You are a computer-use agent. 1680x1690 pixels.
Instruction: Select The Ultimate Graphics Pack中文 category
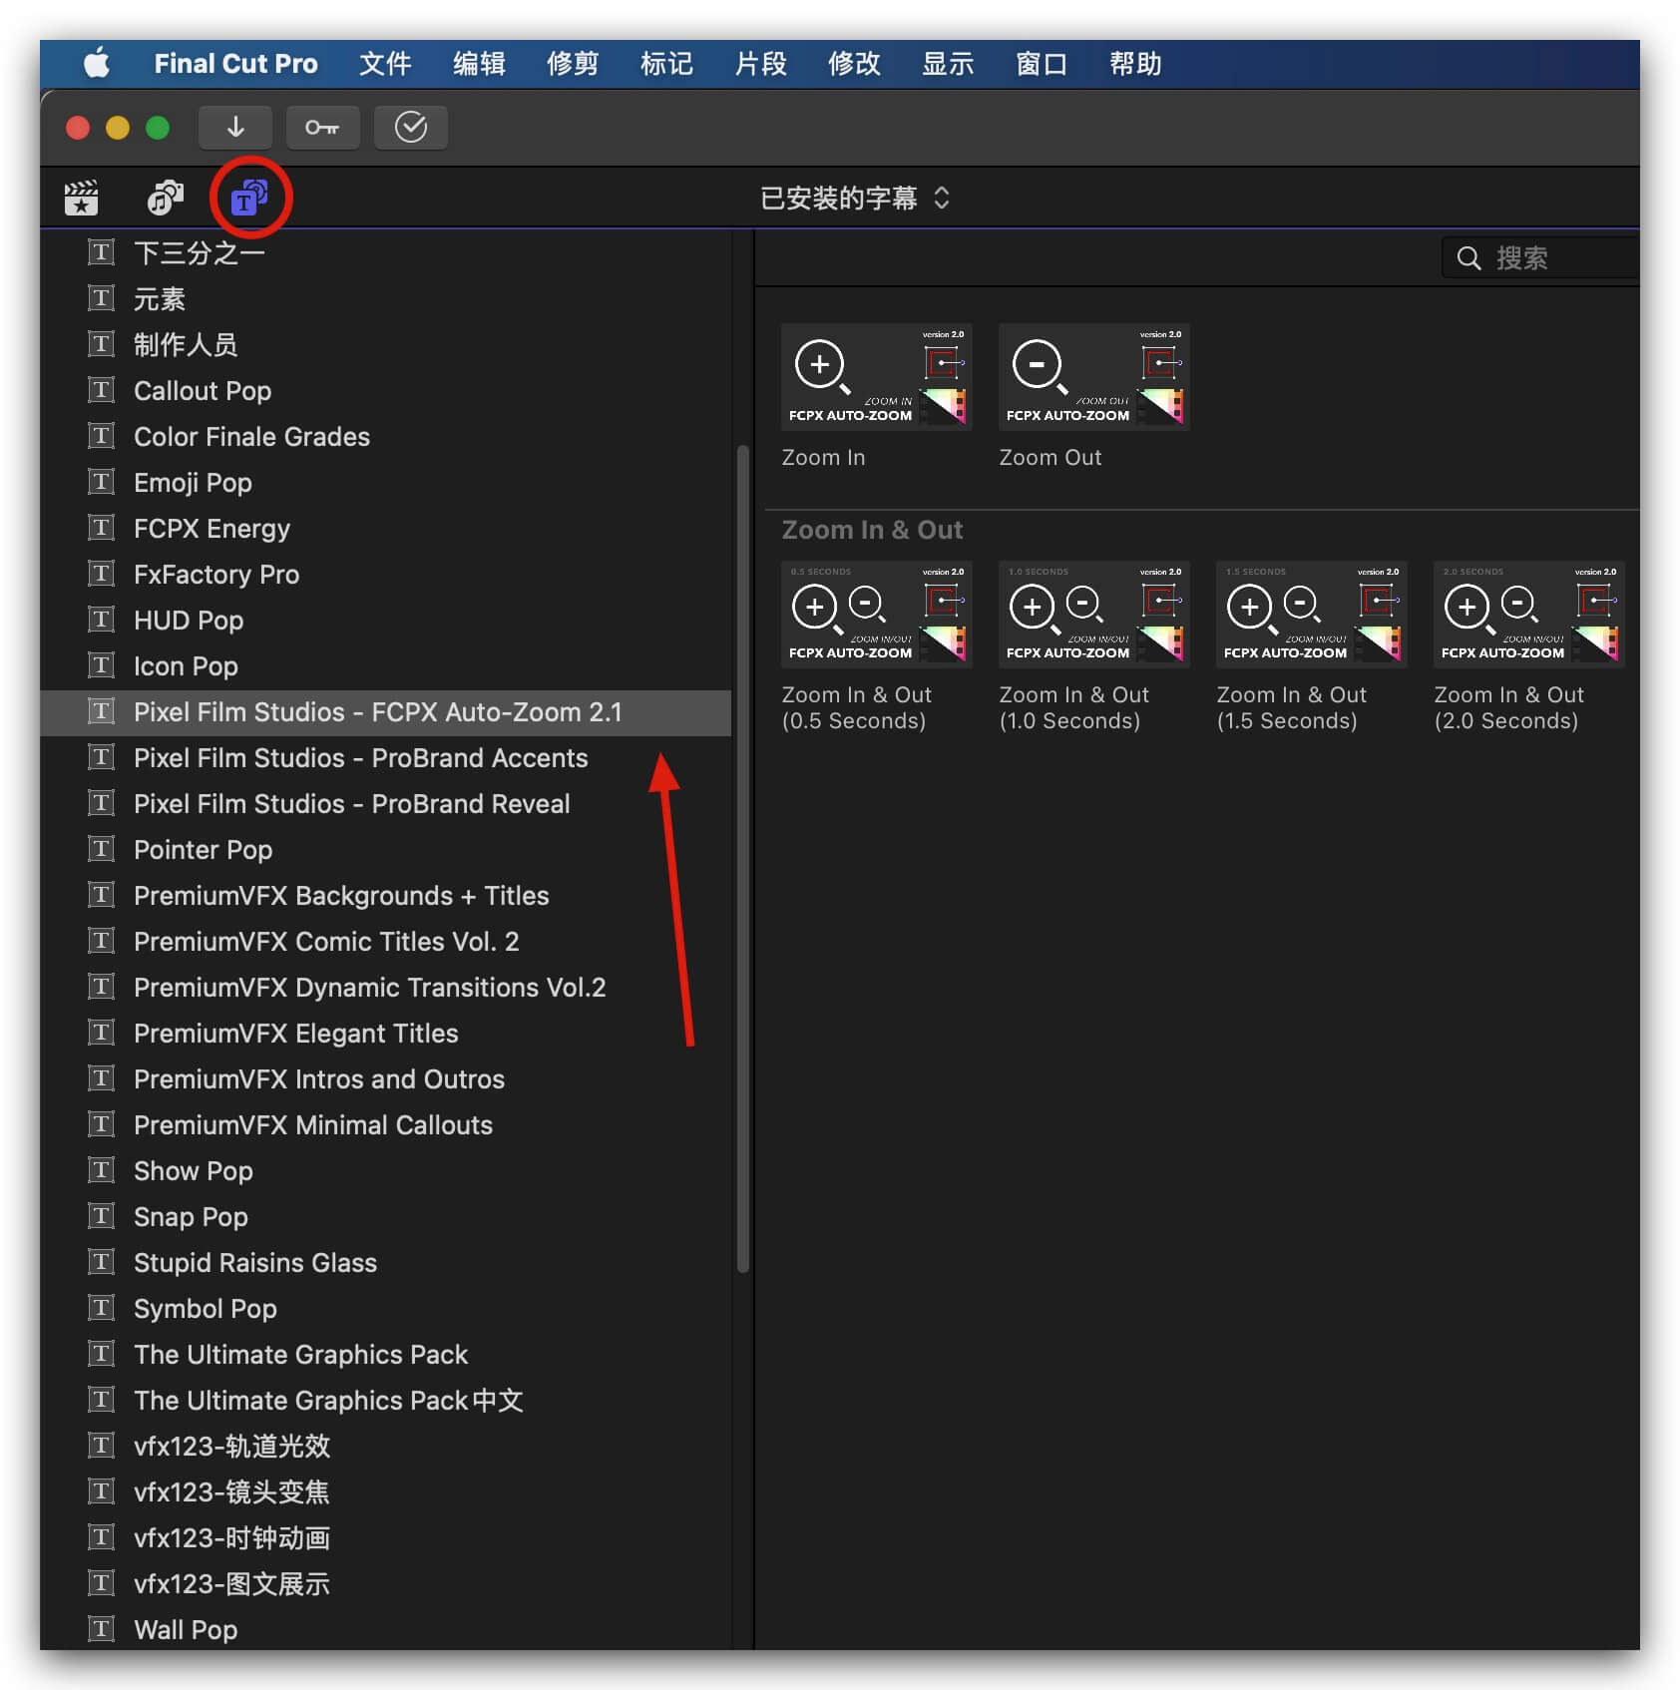(x=385, y=1401)
